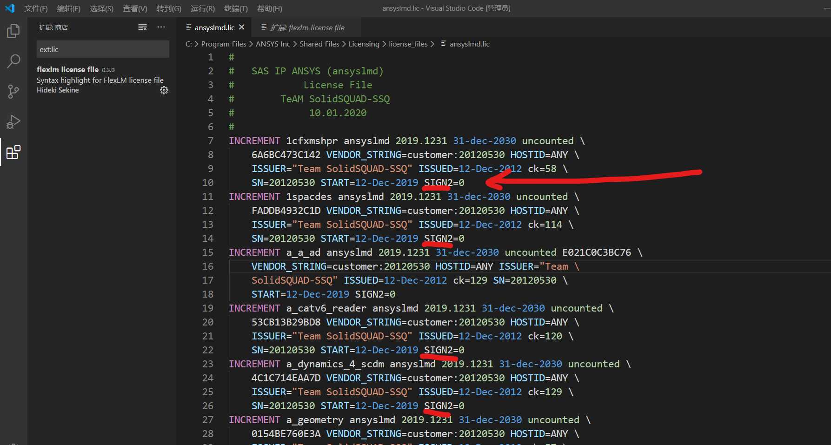Click file icon on ansyslmd.lic tab
The height and width of the screenshot is (445, 831).
tap(189, 27)
